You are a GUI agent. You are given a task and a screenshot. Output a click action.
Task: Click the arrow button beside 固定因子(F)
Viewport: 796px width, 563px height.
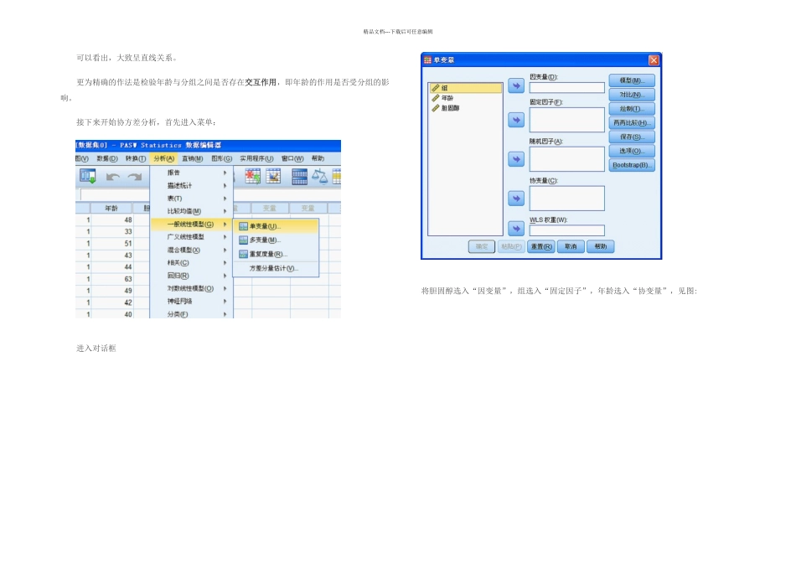[x=516, y=121]
